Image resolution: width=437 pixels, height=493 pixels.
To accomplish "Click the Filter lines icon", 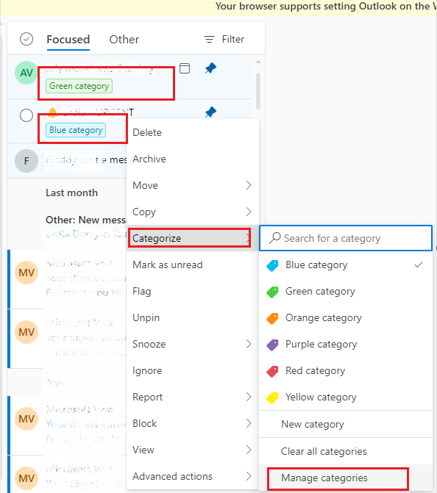I will tap(209, 39).
